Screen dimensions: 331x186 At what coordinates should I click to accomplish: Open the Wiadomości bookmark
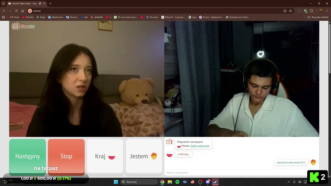click(x=56, y=17)
